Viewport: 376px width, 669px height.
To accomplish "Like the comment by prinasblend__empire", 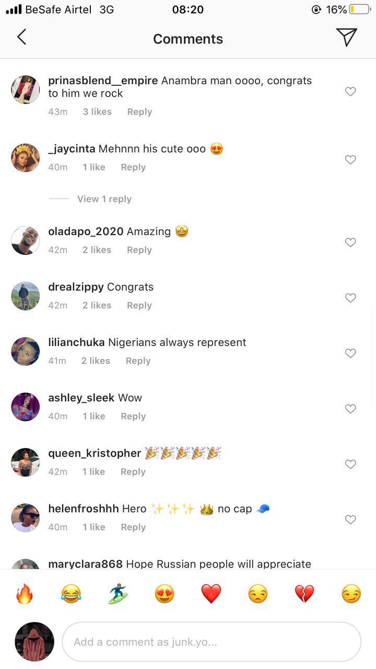I will tap(350, 92).
